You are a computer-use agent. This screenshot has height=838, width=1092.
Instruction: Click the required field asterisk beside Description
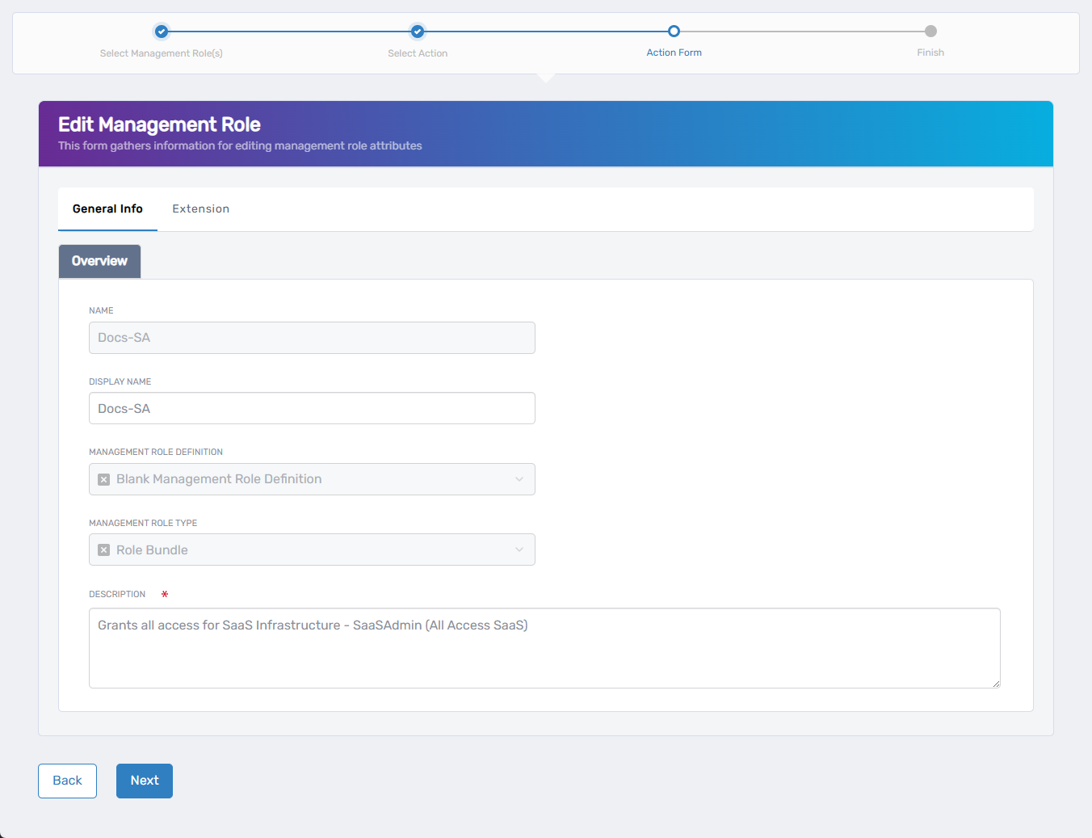164,593
